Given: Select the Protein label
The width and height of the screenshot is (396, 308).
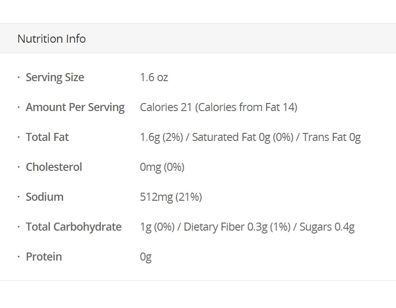Looking at the screenshot, I should click(44, 257).
